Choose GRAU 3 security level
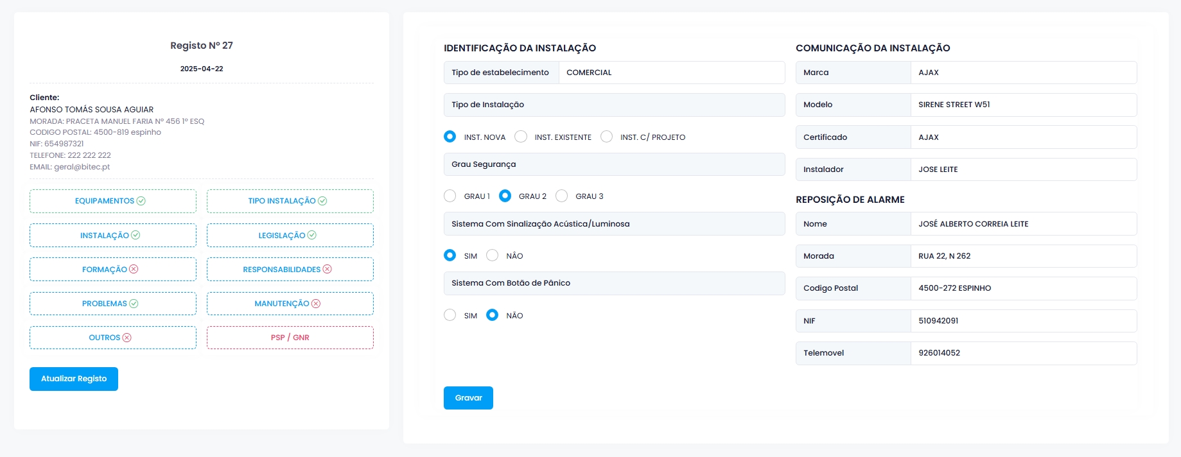This screenshot has height=457, width=1181. (562, 196)
